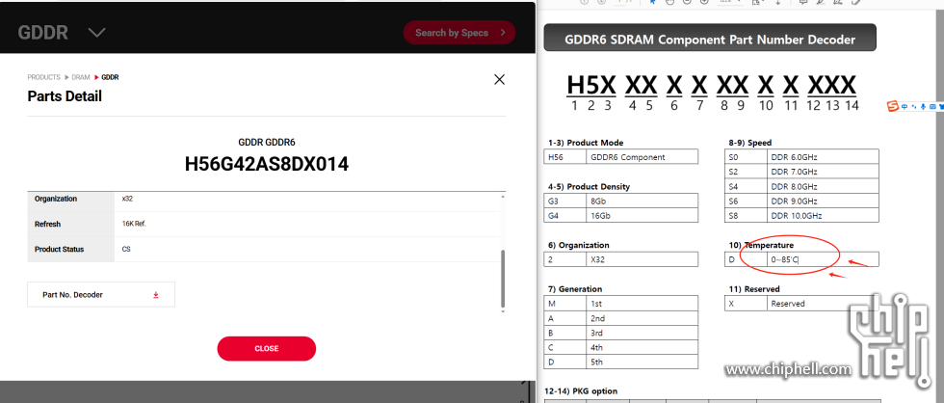Click the 4th generation cell
Viewport: 944px width, 403px height.
tap(642, 347)
